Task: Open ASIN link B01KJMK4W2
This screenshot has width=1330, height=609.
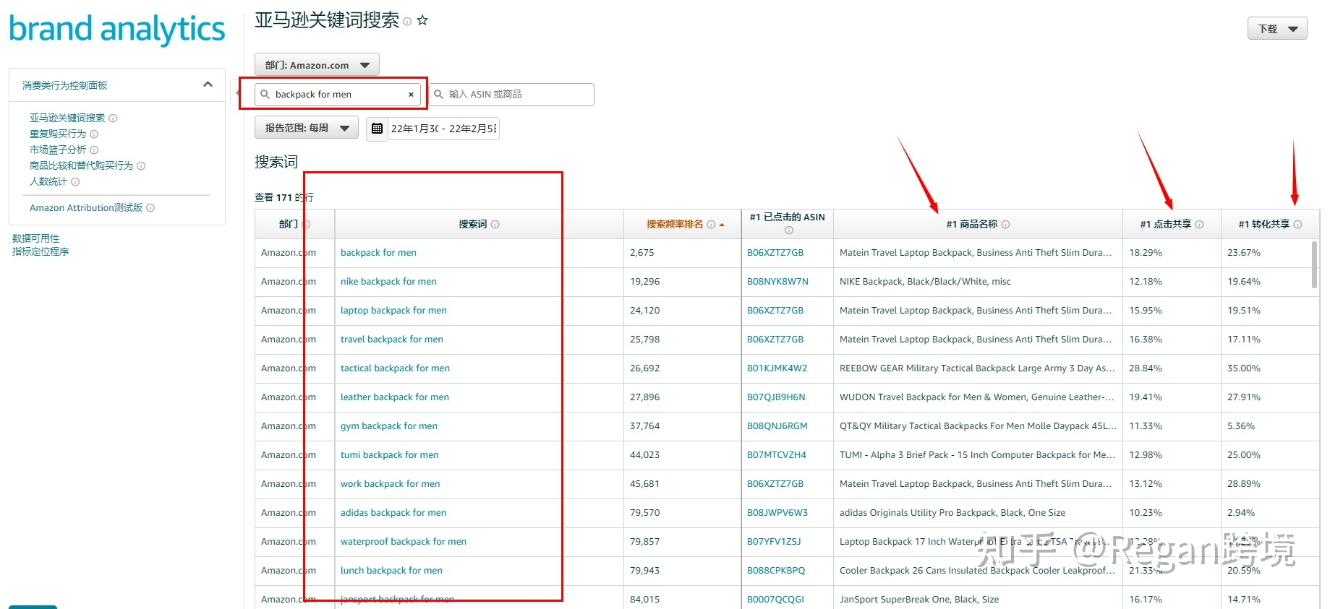Action: tap(777, 368)
